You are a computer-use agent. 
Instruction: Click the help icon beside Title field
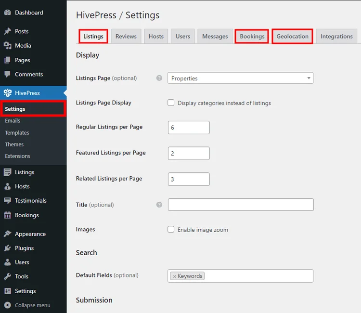(x=159, y=205)
